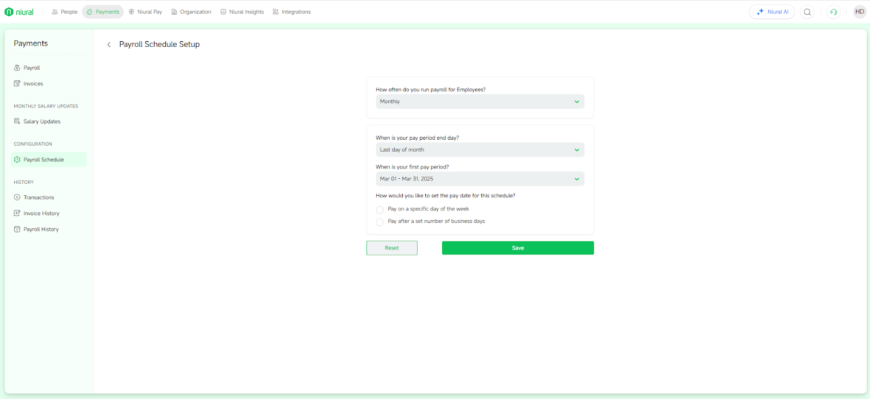Viewport: 870px width, 399px height.
Task: Open the People tab
Action: [x=65, y=12]
